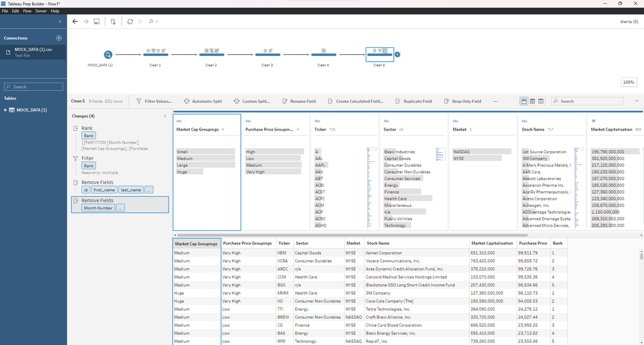Click Custom Split

[252, 101]
